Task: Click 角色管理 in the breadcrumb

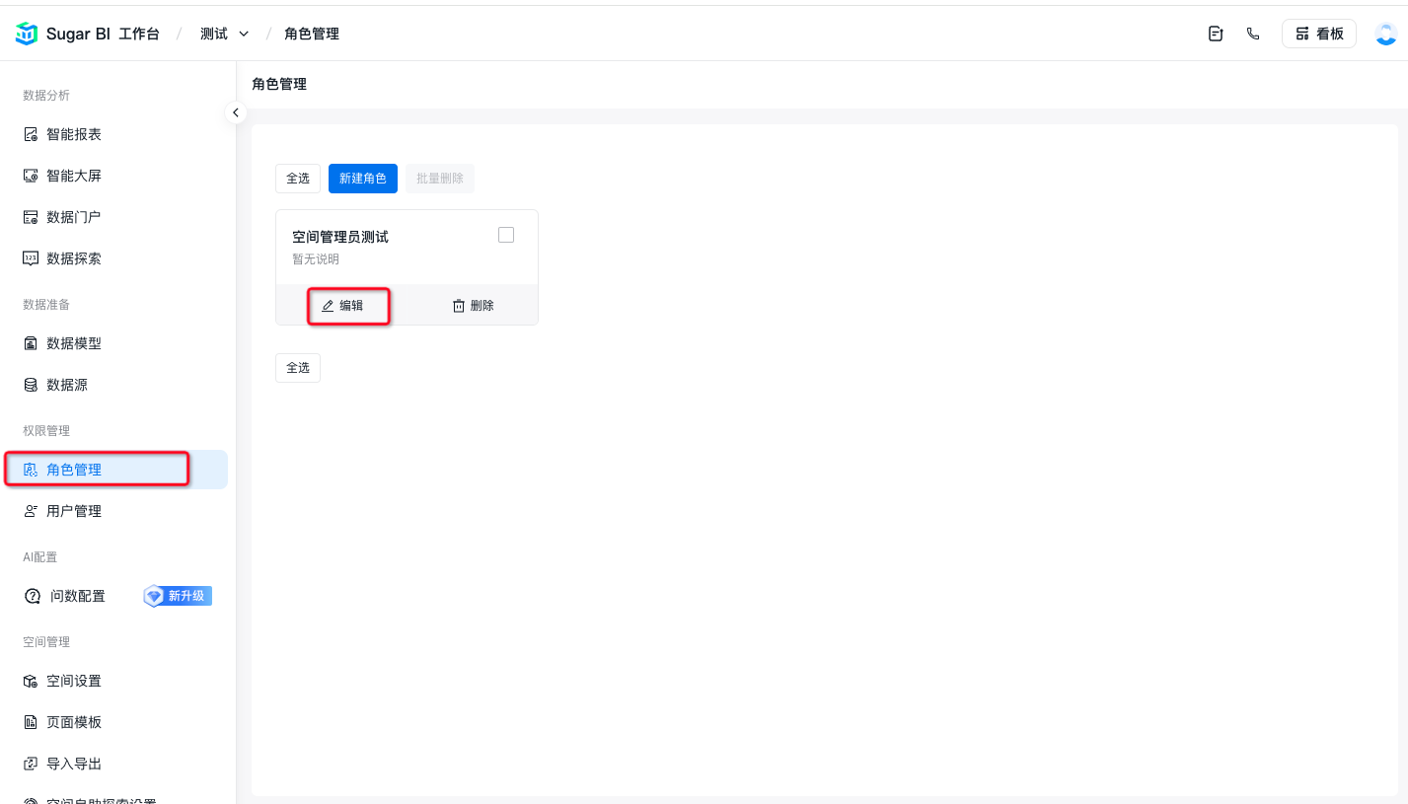Action: click(x=312, y=34)
